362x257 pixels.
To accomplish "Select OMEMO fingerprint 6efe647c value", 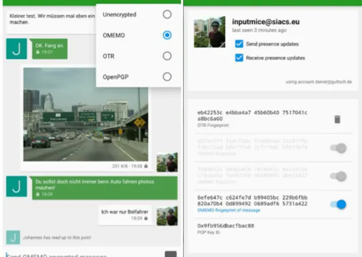I will (x=252, y=201).
